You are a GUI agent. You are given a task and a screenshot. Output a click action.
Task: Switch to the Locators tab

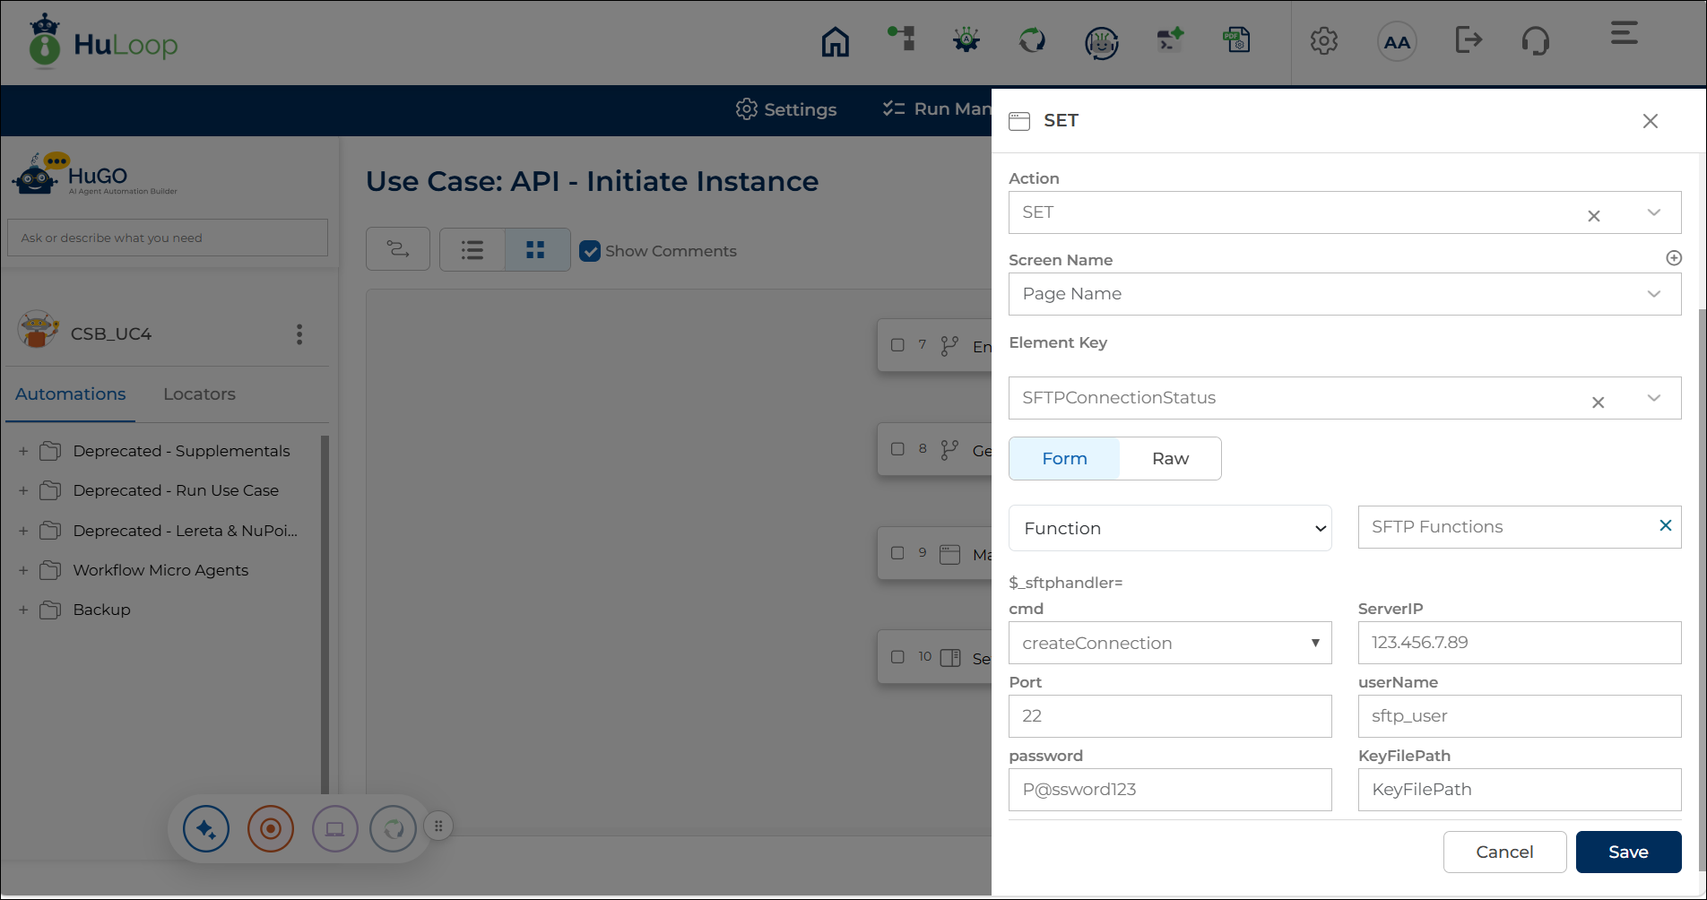point(199,394)
